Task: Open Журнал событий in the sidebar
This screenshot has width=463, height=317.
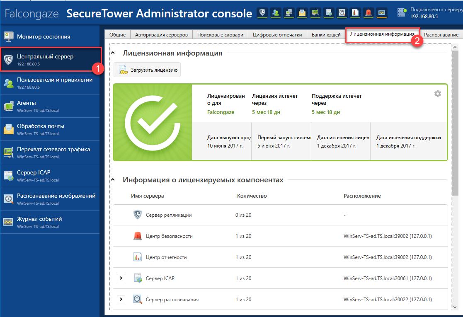Action: point(50,222)
